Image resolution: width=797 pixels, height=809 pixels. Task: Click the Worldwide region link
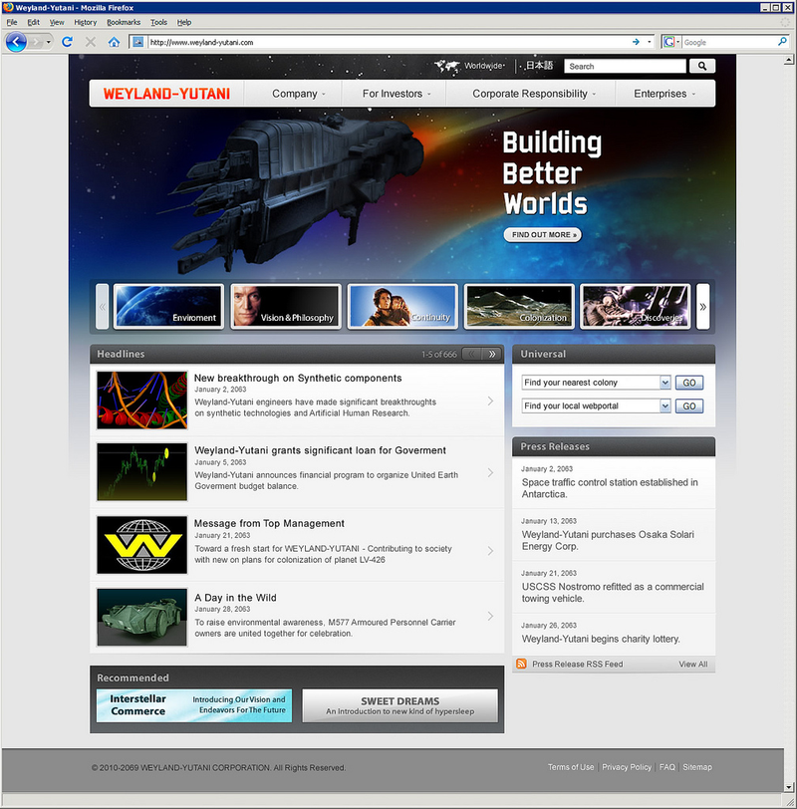[483, 66]
